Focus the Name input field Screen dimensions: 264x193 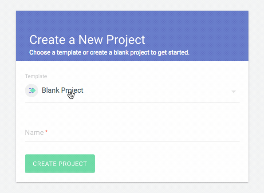132,133
